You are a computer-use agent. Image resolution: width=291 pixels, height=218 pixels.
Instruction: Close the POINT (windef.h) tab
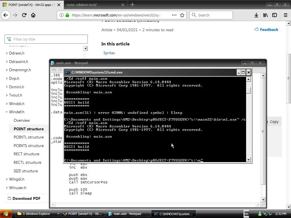(59, 5)
